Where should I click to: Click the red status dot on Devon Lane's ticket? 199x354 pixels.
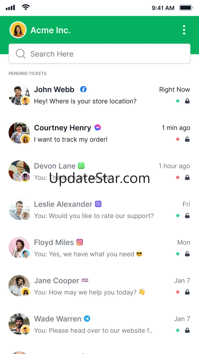coord(178,177)
